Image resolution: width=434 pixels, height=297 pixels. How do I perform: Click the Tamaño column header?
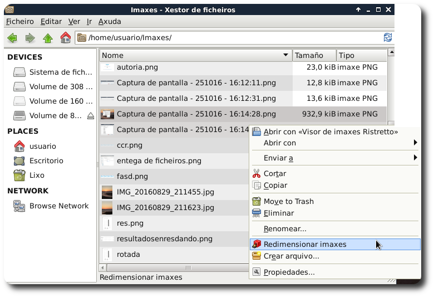coord(314,55)
